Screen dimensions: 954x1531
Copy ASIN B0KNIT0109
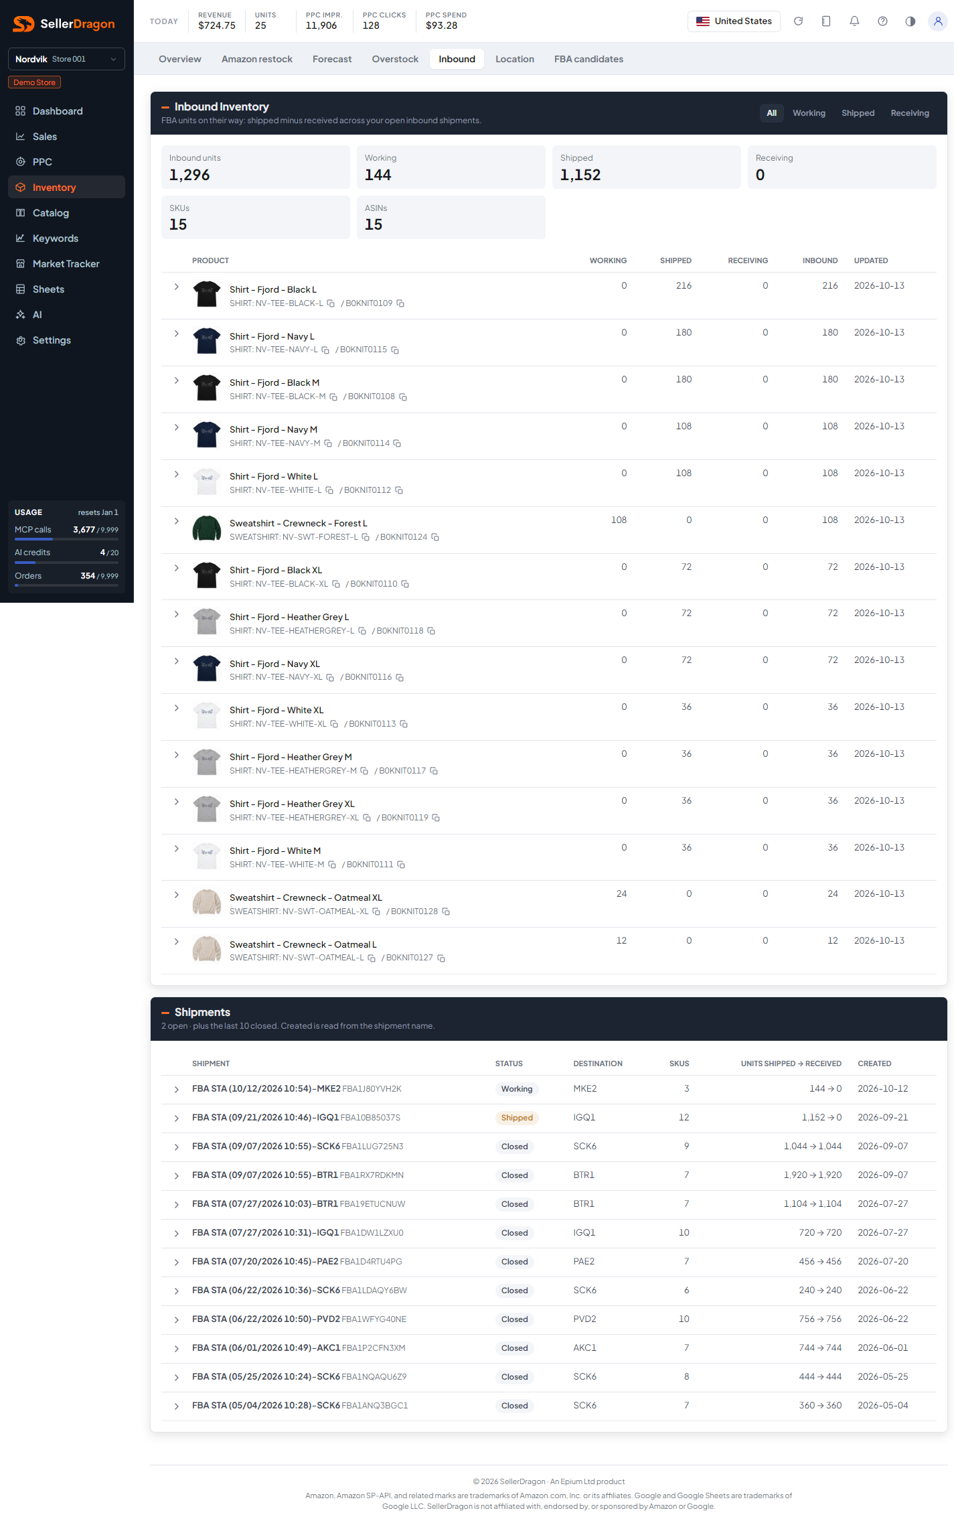pyautogui.click(x=400, y=303)
